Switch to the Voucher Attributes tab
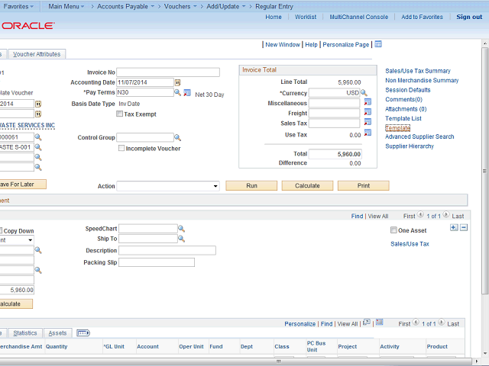Screen dimensions: 489x366 pyautogui.click(x=37, y=54)
